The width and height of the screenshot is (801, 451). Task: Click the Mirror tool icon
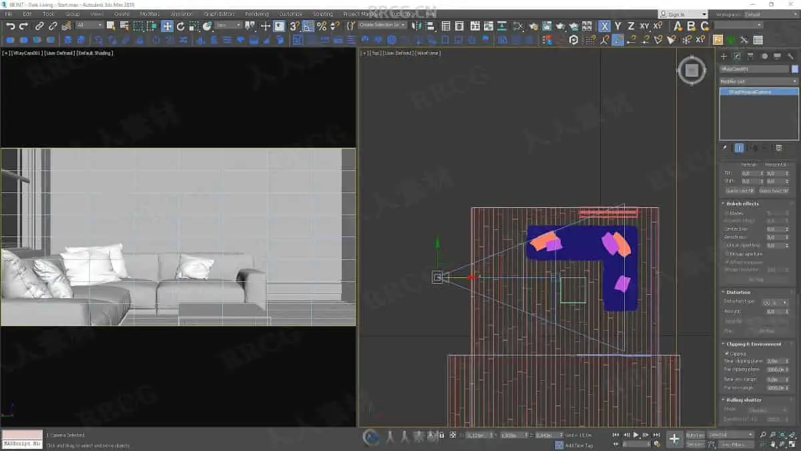tap(416, 26)
